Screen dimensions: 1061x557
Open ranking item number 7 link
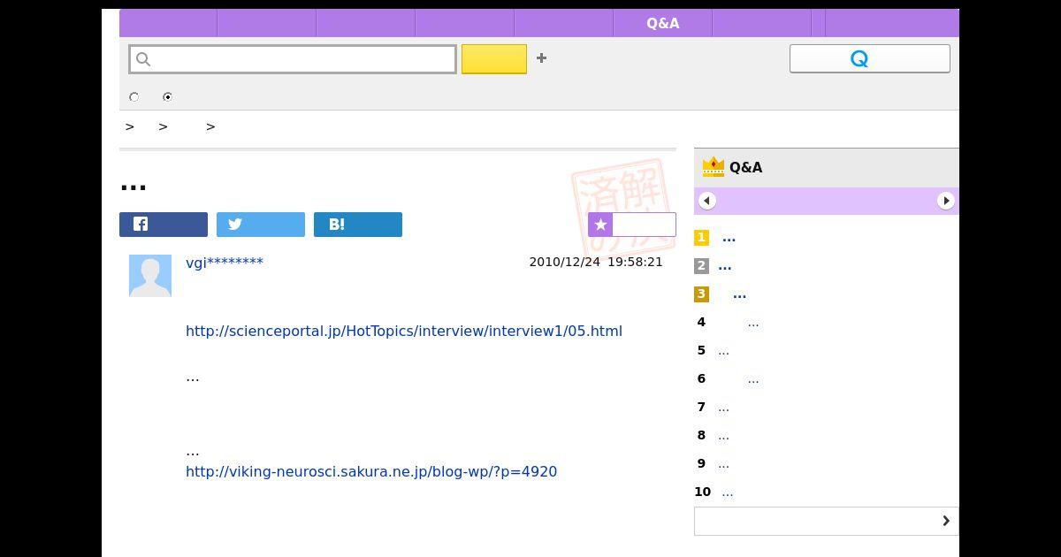[x=723, y=408]
